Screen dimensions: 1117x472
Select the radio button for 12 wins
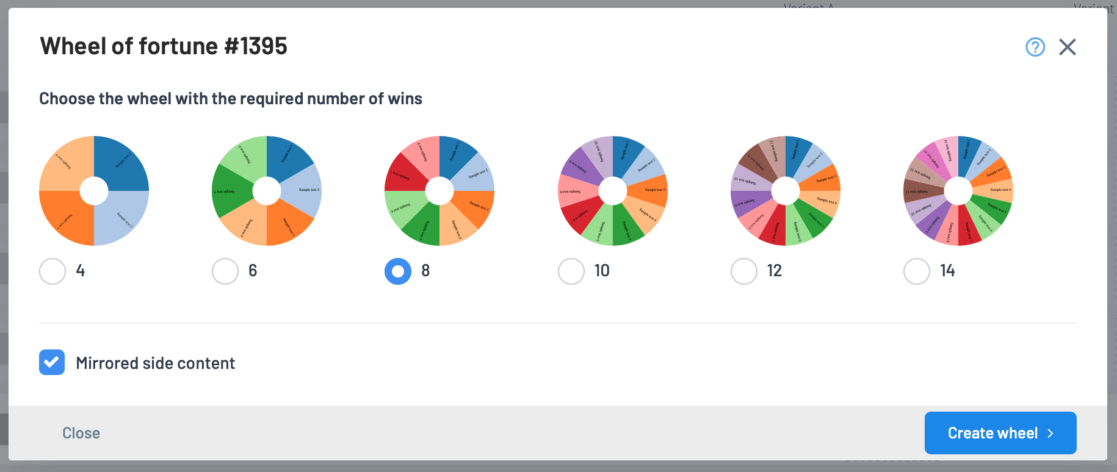[744, 271]
